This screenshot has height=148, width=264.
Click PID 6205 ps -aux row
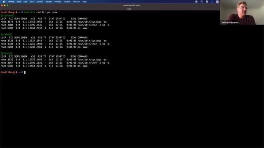pos(44,66)
